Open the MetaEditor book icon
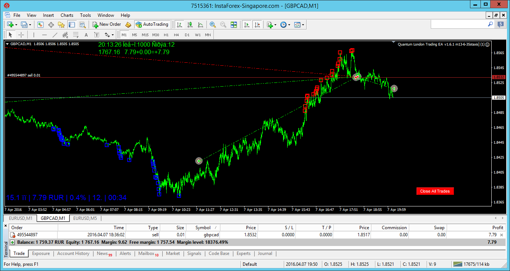The width and height of the screenshot is (510, 271). (x=128, y=25)
